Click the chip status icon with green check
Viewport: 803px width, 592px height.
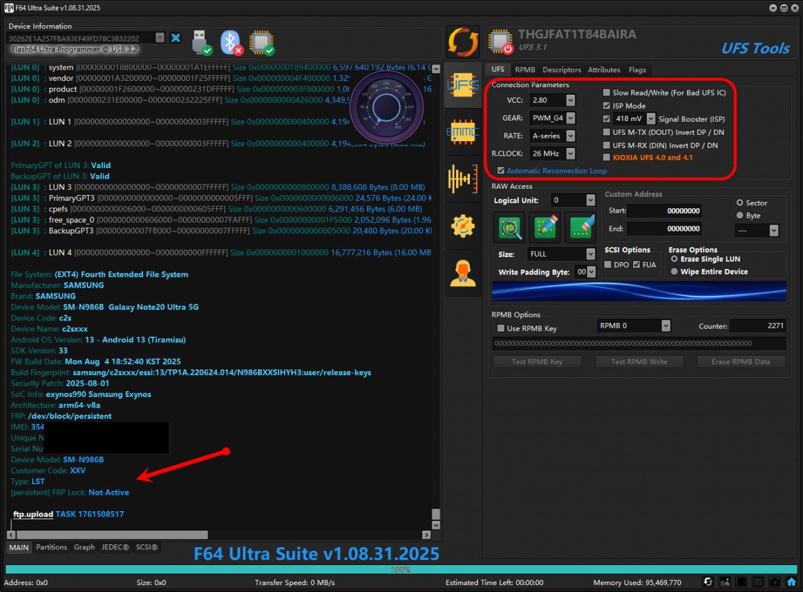tap(261, 42)
